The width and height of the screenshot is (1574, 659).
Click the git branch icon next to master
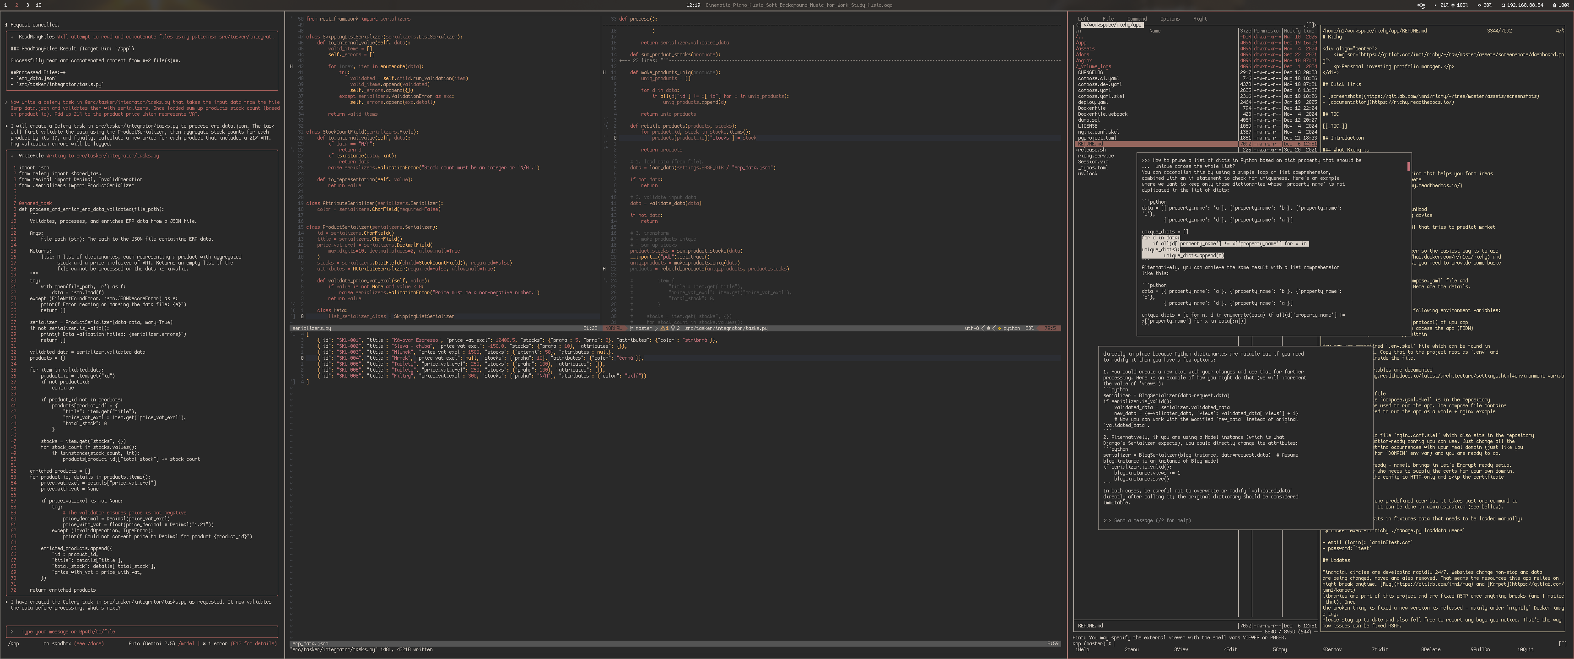pos(631,328)
